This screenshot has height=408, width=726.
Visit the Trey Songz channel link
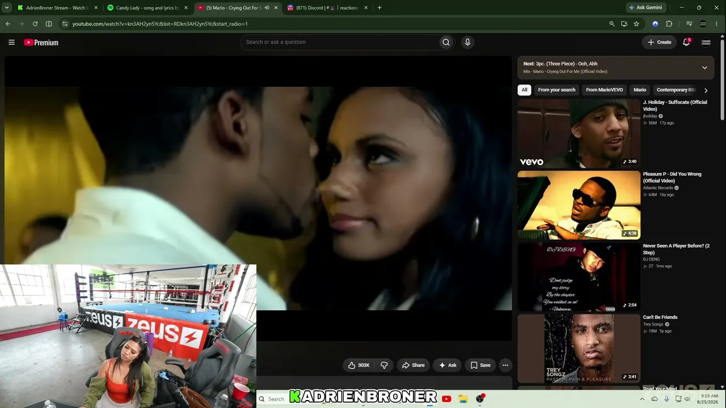[653, 324]
